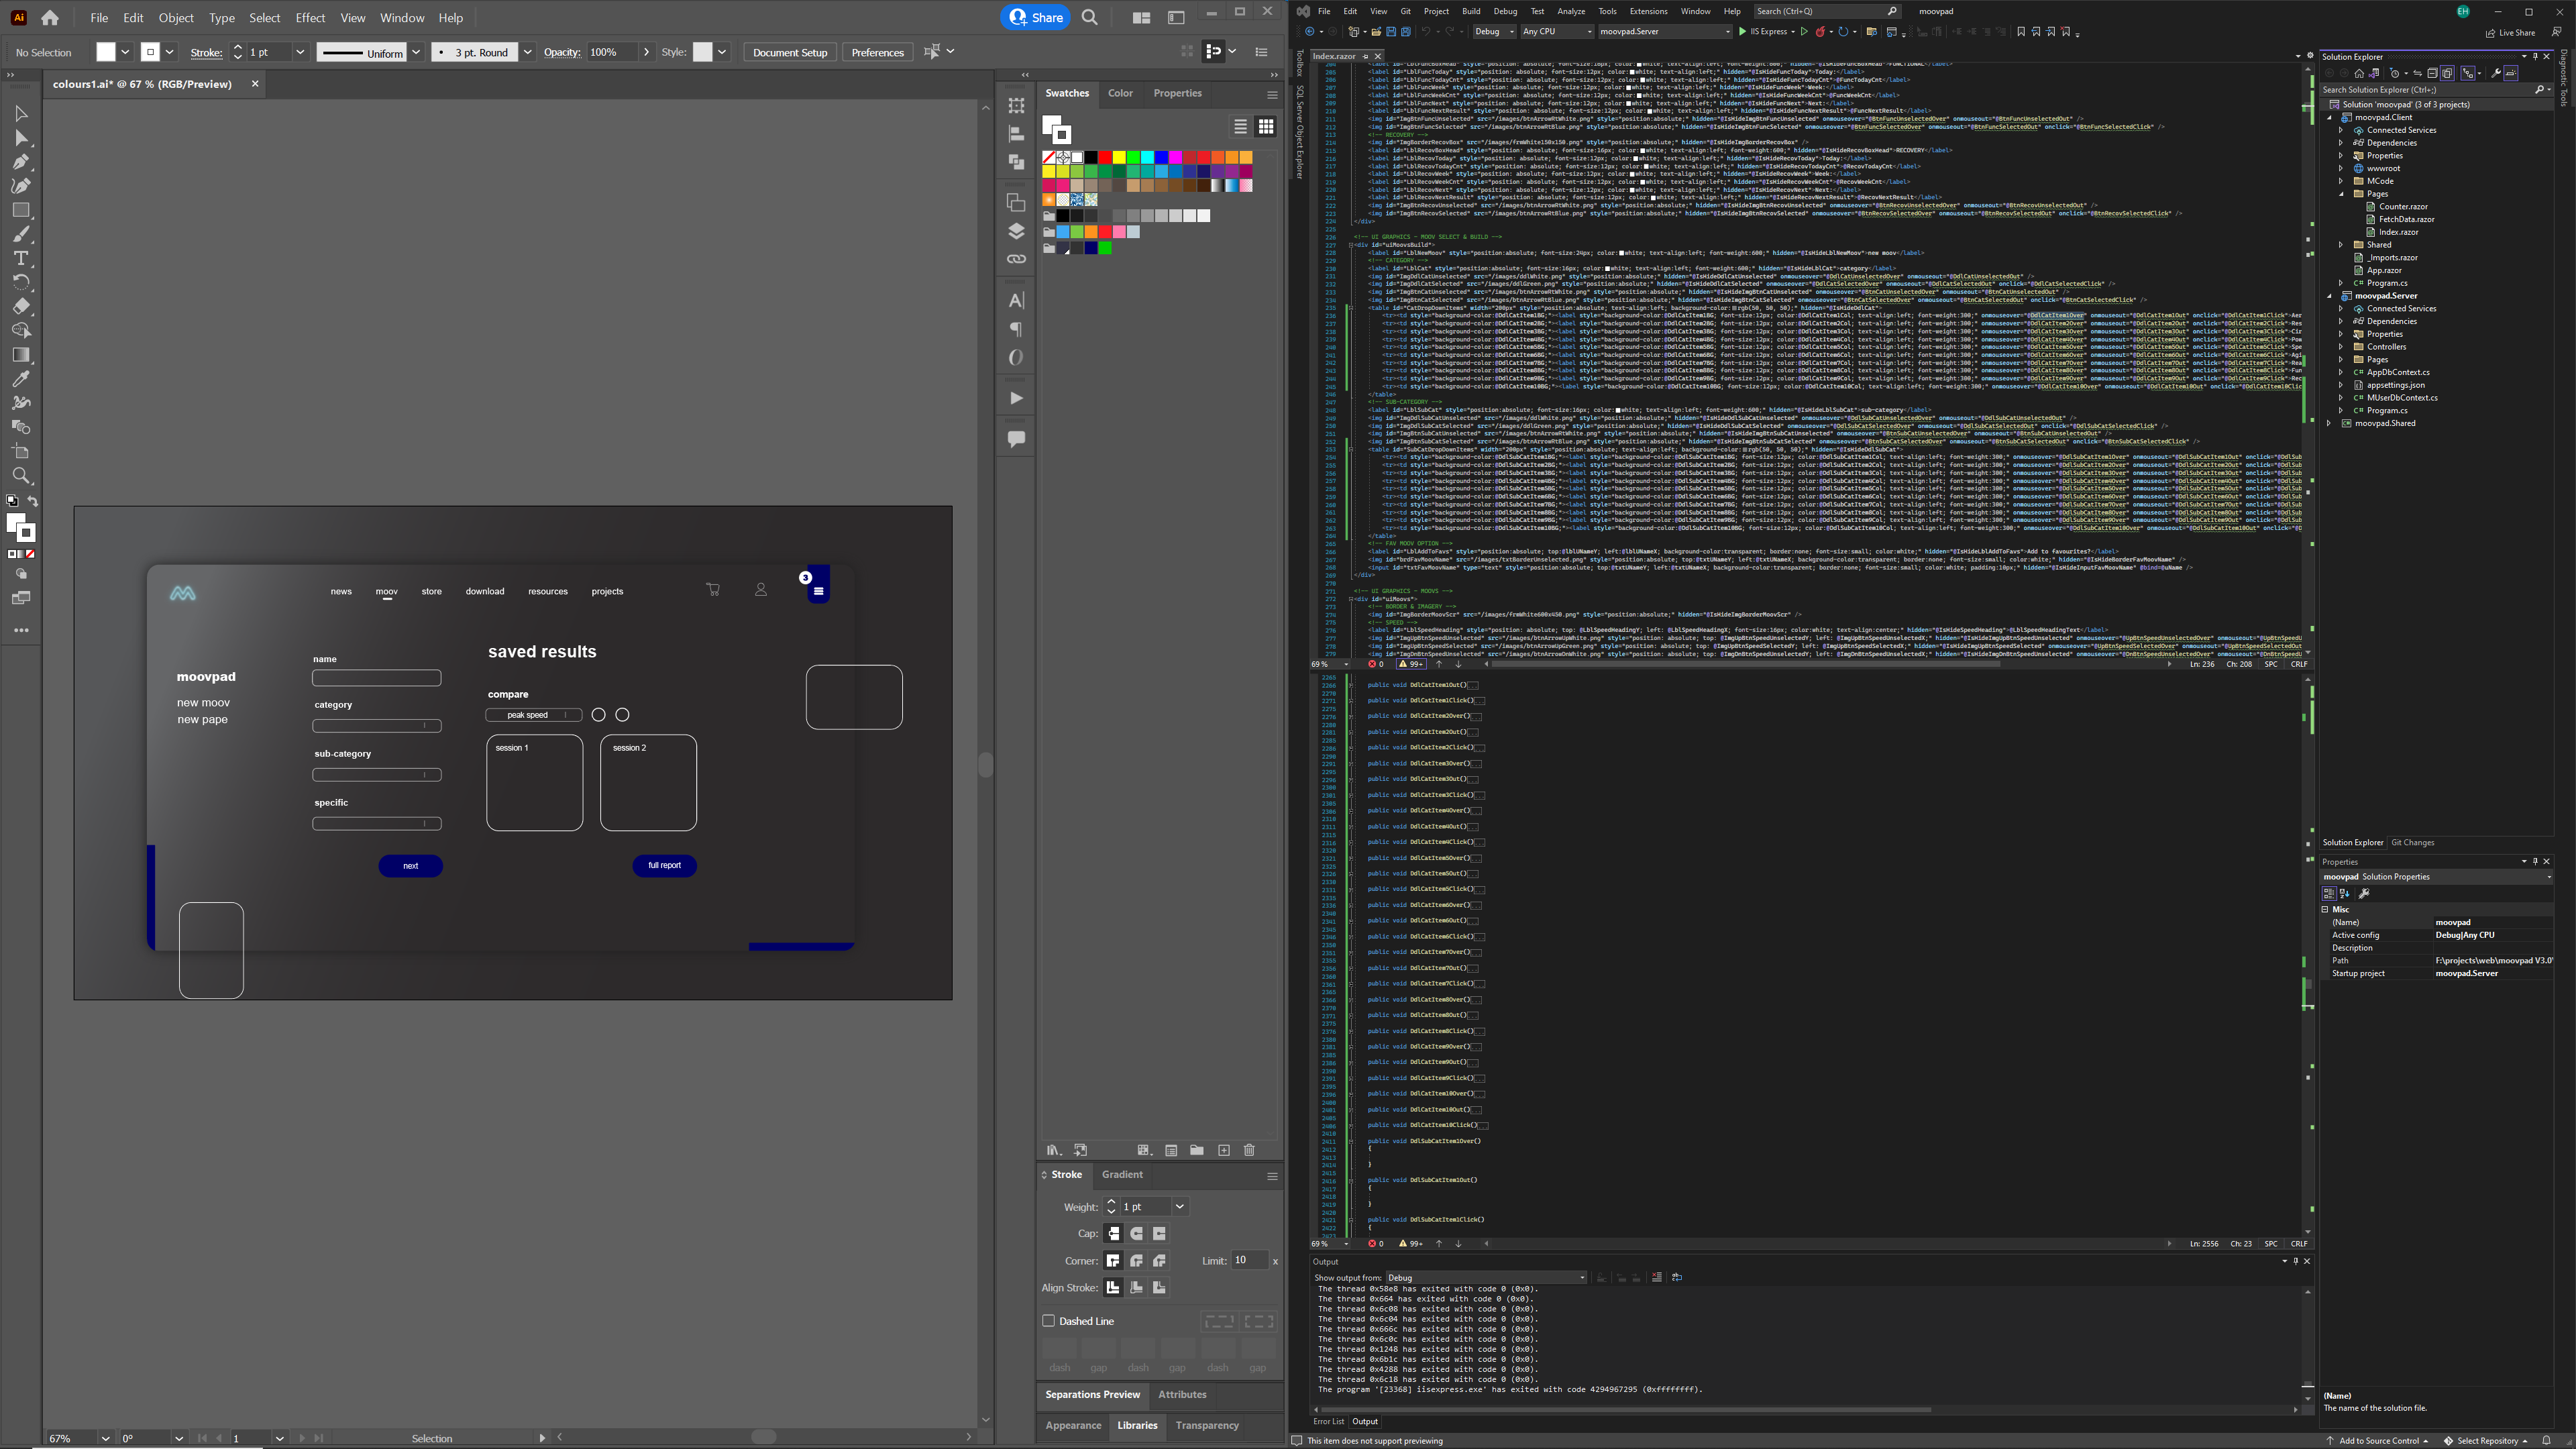Collapse the moovpad.Client project node
2576x1449 pixels.
pos(2330,118)
